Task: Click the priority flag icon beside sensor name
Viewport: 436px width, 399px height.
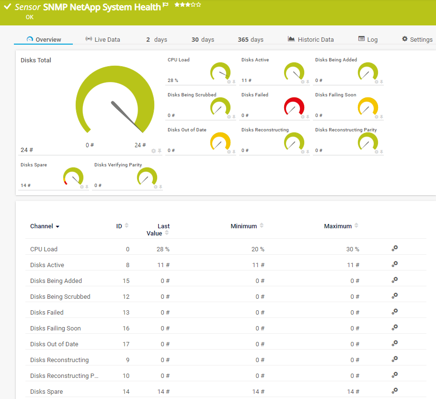Action: (x=166, y=5)
